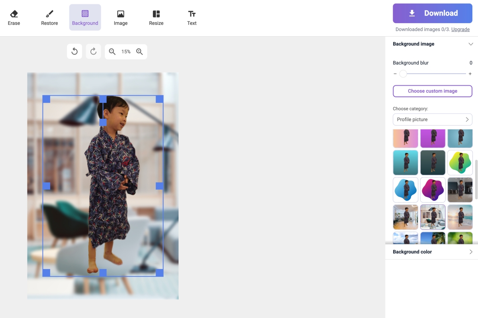Click Choose custom image button
This screenshot has height=318, width=478.
coord(432,91)
